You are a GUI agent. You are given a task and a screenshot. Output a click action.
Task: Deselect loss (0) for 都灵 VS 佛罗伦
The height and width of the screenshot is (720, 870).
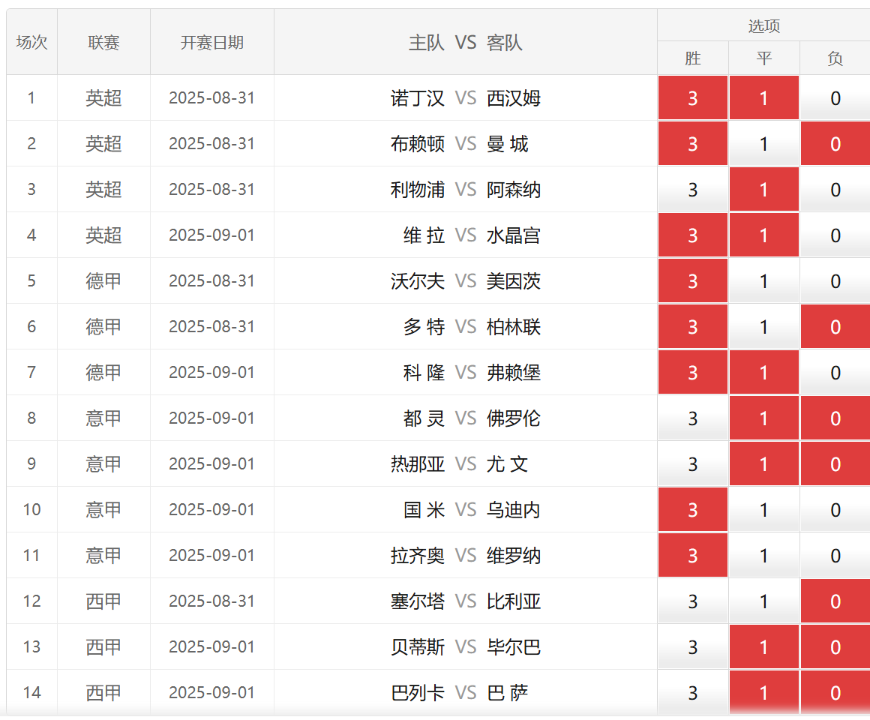point(835,418)
